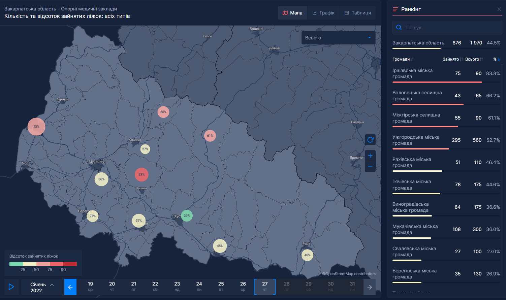This screenshot has height=300, width=506.
Task: Advance timeline with right arrow
Action: tap(370, 287)
